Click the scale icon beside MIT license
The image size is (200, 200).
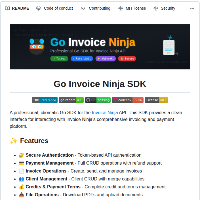click(x=121, y=8)
